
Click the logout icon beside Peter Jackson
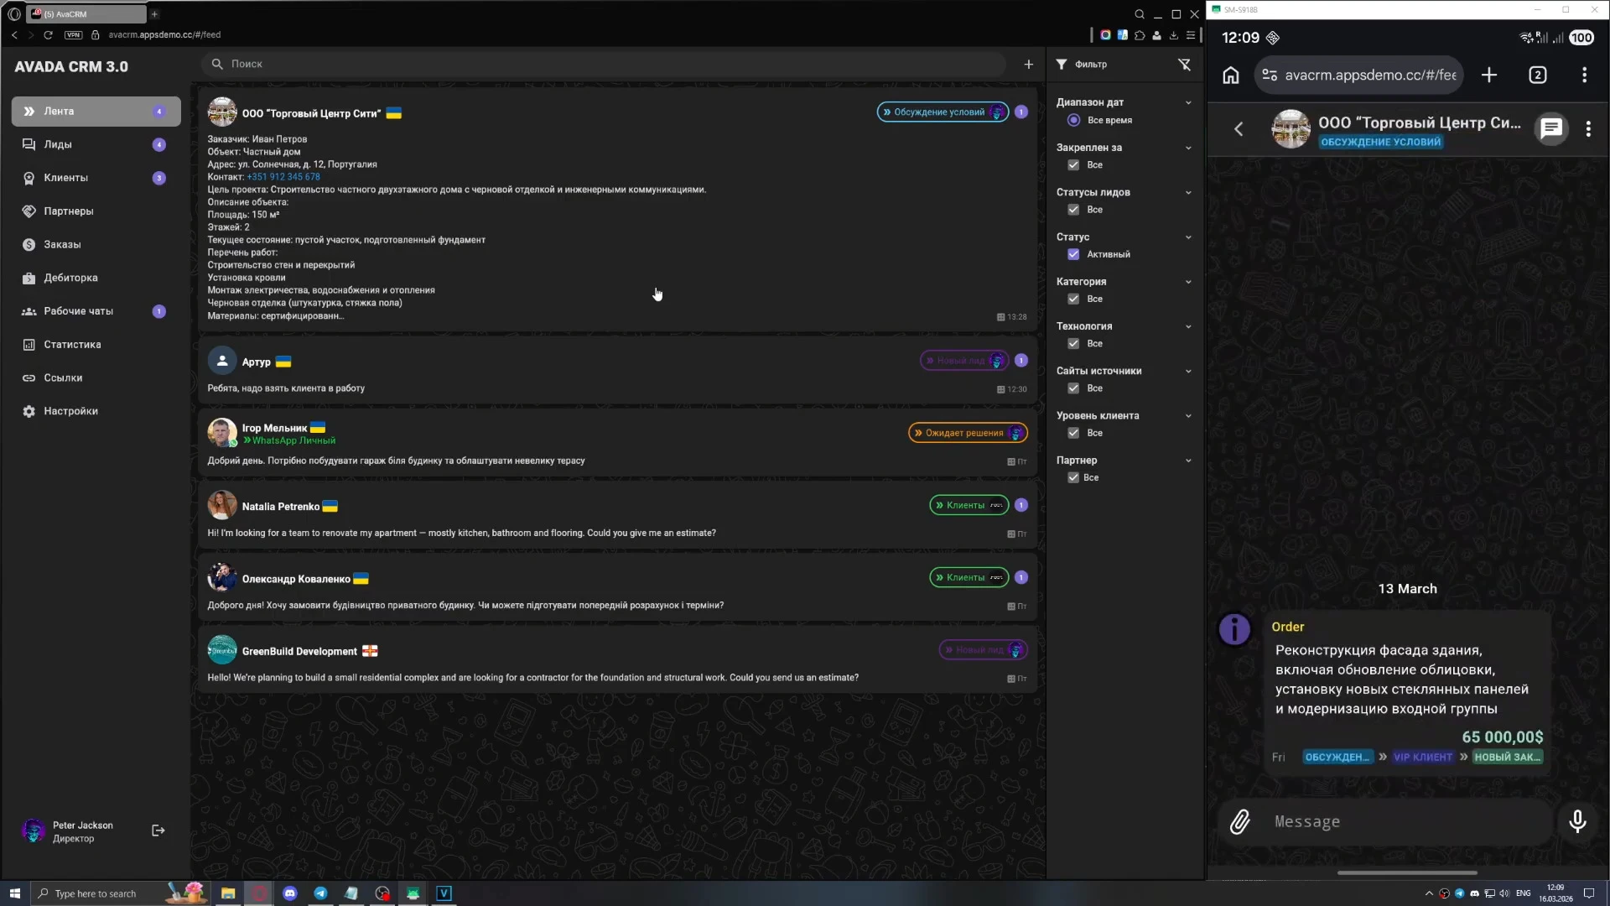pyautogui.click(x=158, y=830)
